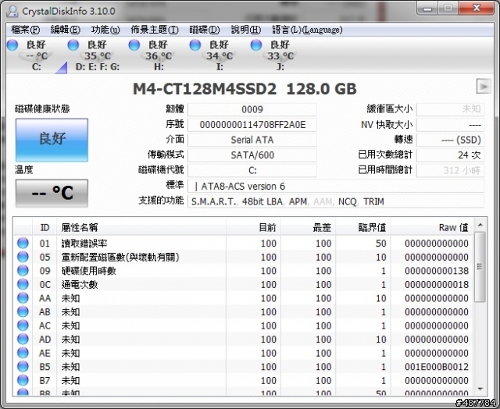Viewport: 500px width, 409px height.
Task: Select drive J: status icon
Action: 256,45
